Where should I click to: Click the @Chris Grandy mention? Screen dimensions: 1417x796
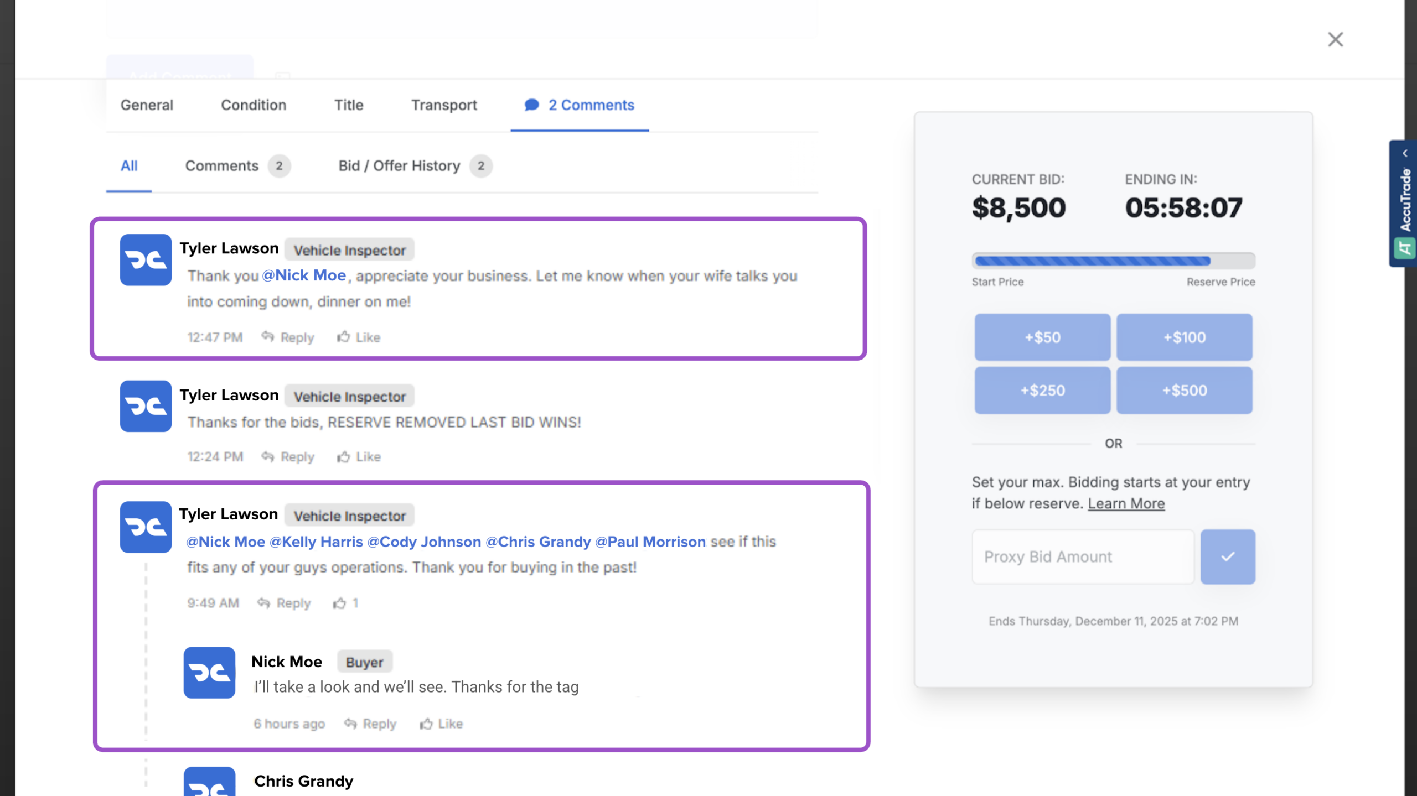pyautogui.click(x=538, y=542)
